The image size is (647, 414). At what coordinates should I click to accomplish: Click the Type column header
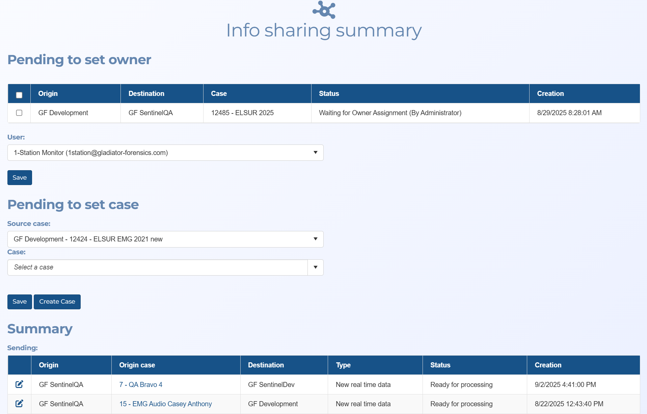(x=343, y=365)
